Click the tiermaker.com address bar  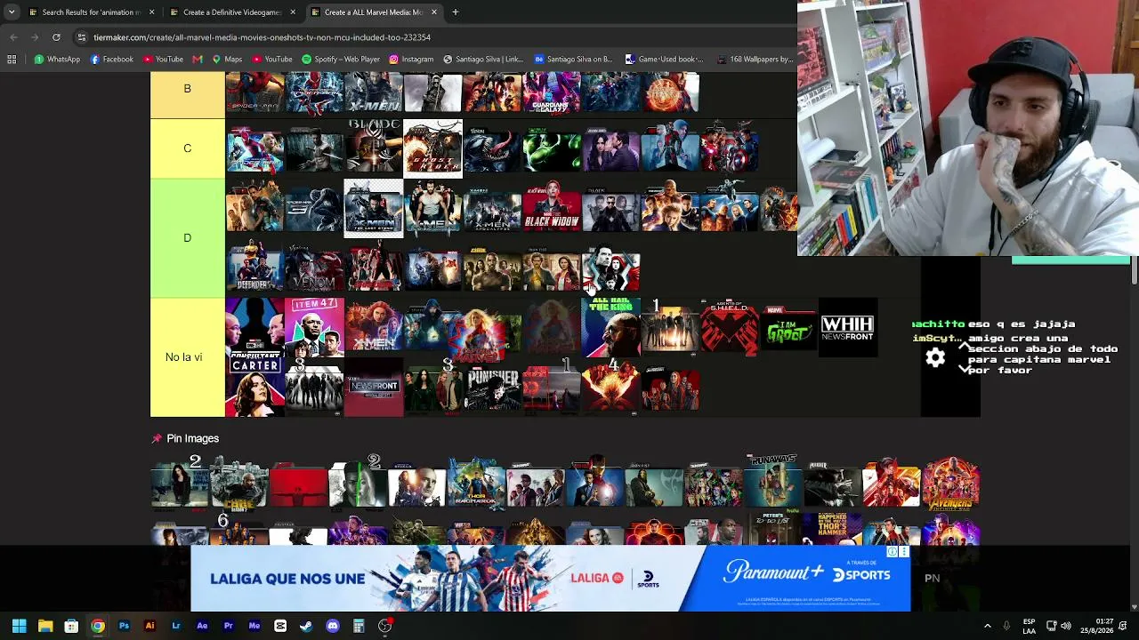436,37
